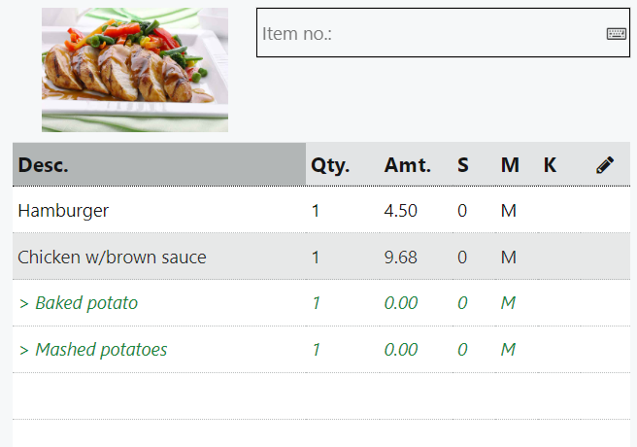
Task: Select the Hamburger order line
Action: (64, 211)
